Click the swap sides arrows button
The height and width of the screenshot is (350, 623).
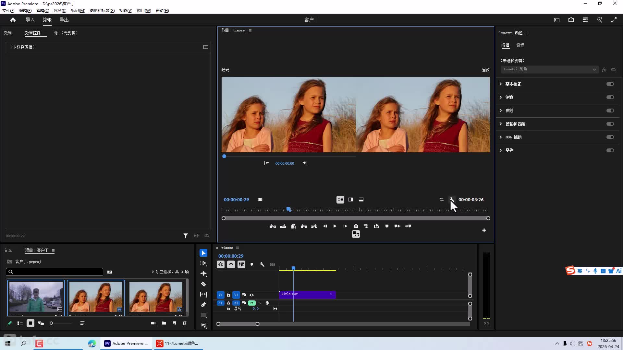tap(441, 200)
